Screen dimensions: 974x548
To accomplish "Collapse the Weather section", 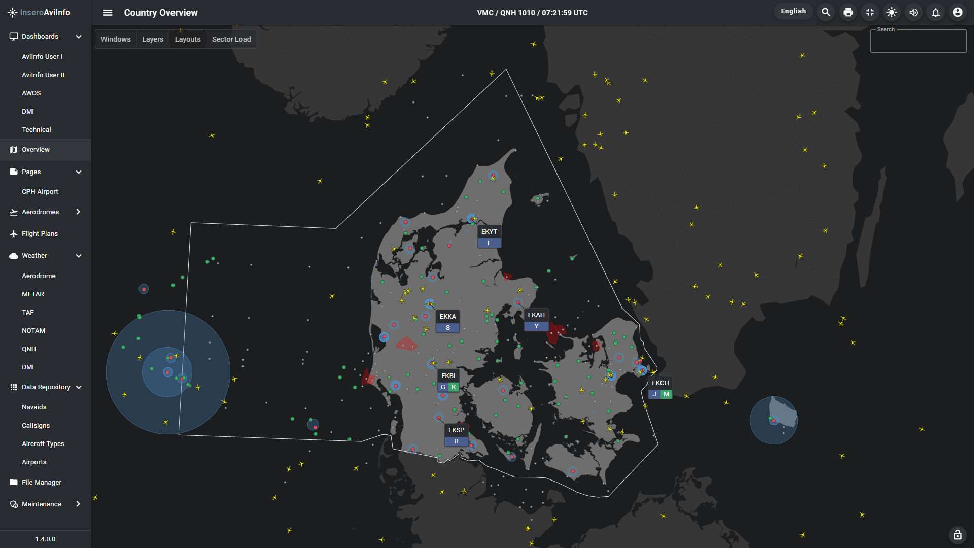I will click(79, 256).
